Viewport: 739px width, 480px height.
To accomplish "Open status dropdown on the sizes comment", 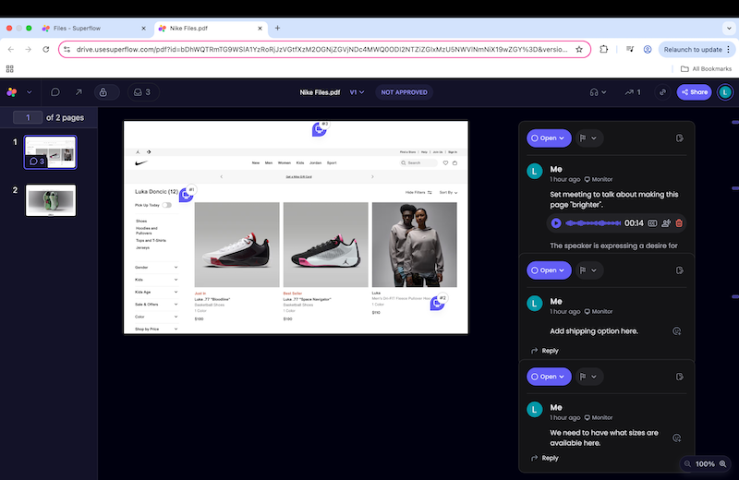I will [549, 377].
